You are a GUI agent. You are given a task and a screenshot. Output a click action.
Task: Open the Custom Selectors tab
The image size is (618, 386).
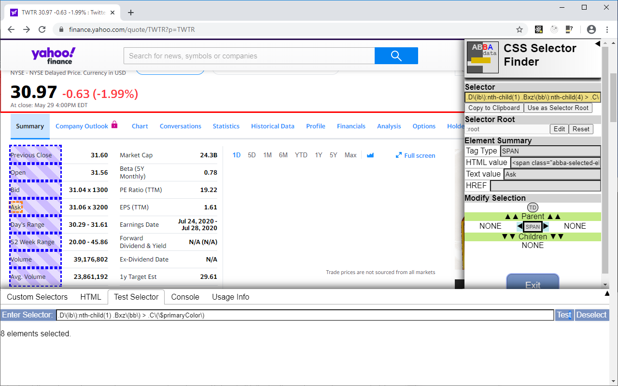coord(37,297)
